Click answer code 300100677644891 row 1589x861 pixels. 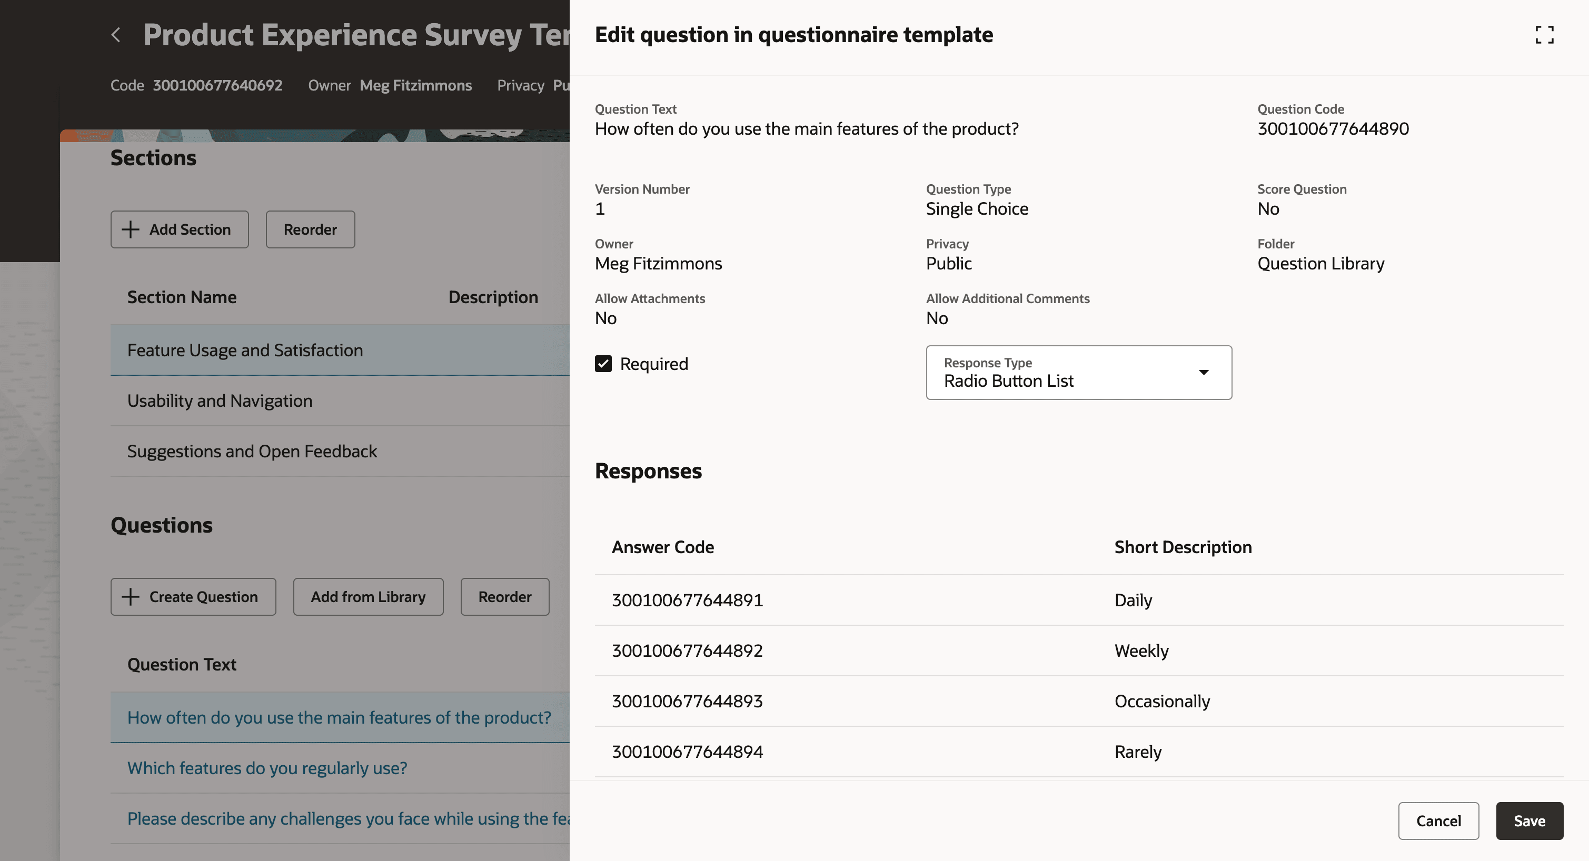[687, 599]
